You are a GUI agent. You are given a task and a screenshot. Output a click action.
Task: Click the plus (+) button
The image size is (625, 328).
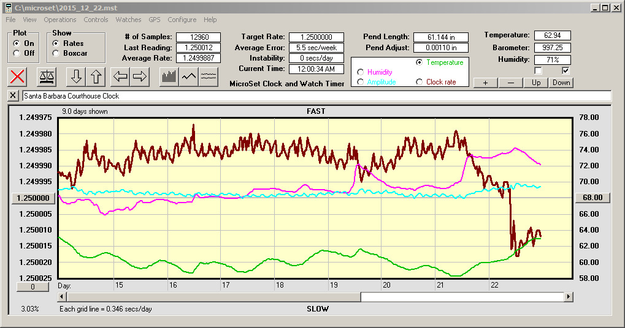click(x=485, y=83)
